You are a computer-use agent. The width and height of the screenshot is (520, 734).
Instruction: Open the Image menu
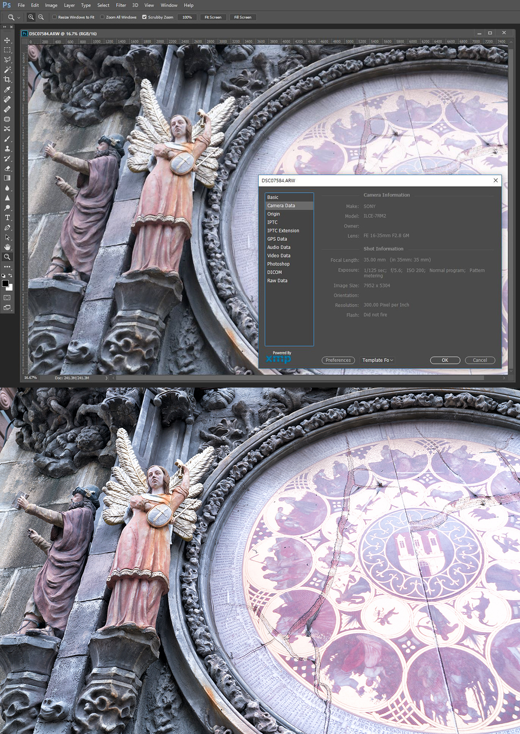pos(51,5)
